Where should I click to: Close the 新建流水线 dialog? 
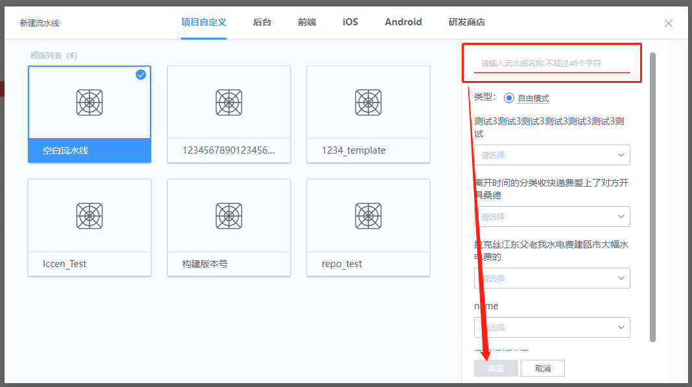(x=669, y=23)
